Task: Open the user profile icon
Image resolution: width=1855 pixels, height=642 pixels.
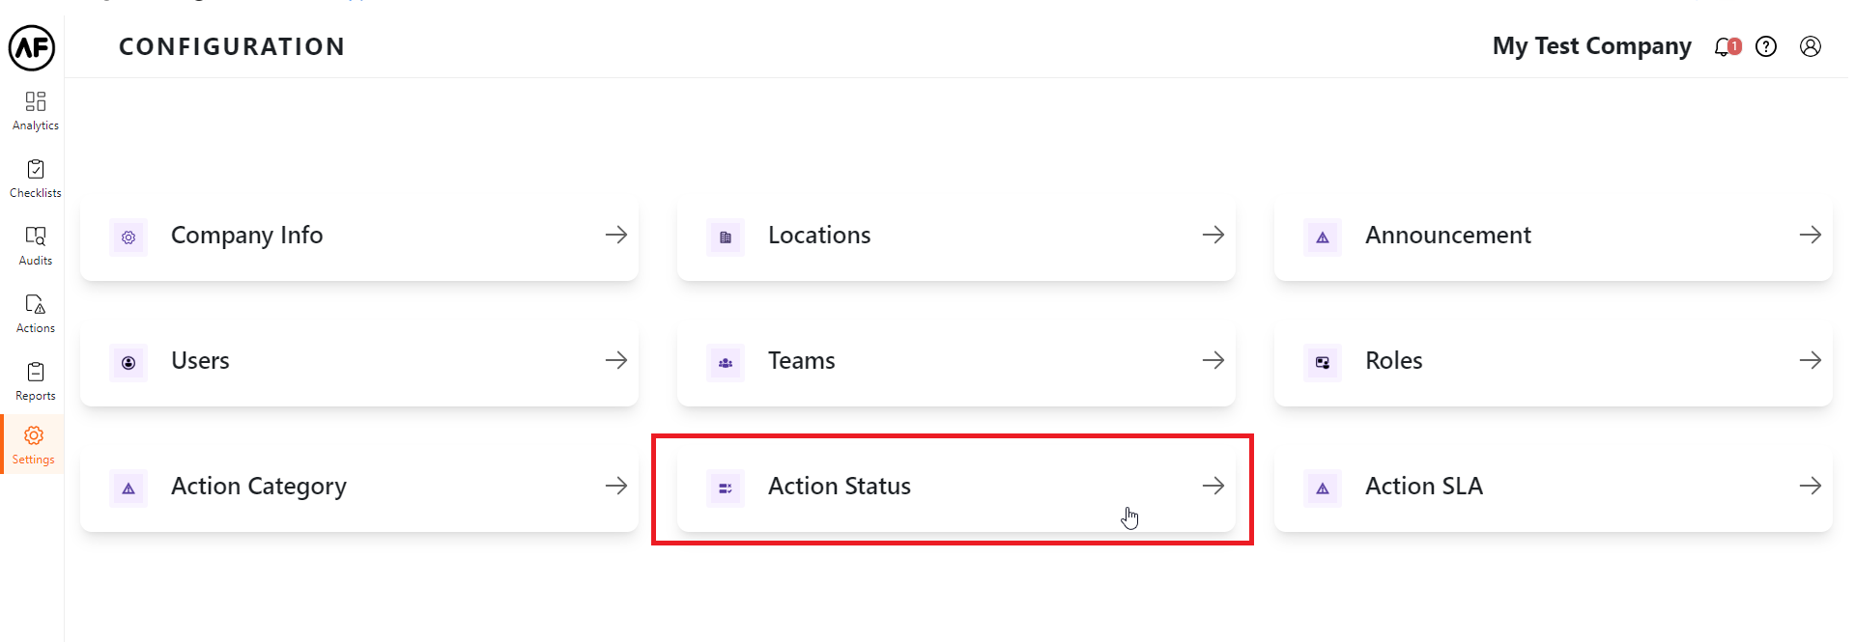Action: click(x=1811, y=46)
